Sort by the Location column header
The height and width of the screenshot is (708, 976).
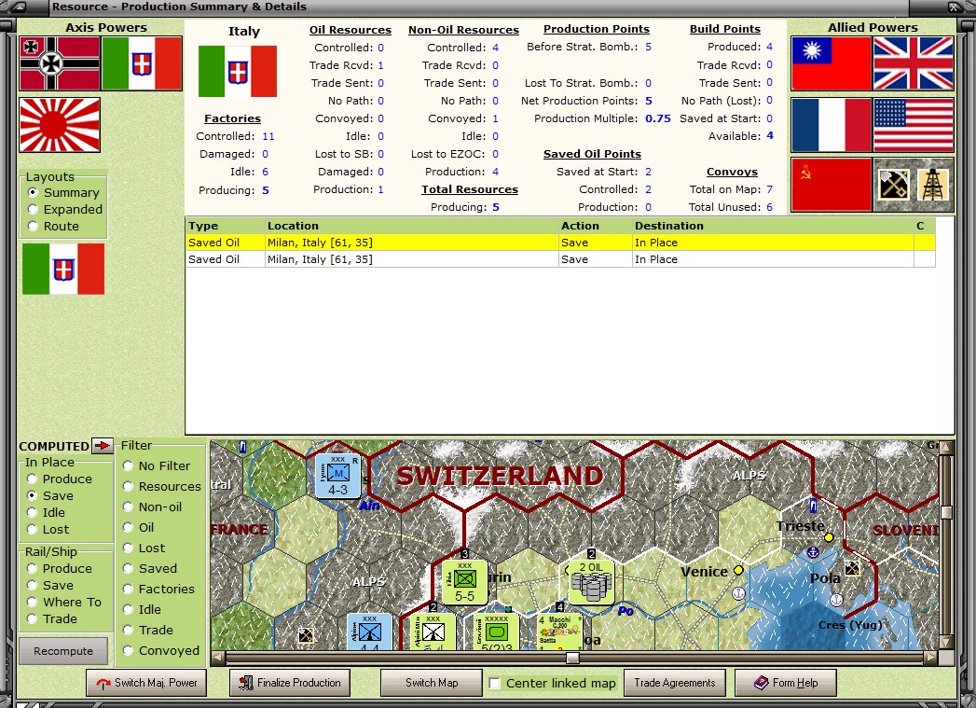tap(411, 226)
